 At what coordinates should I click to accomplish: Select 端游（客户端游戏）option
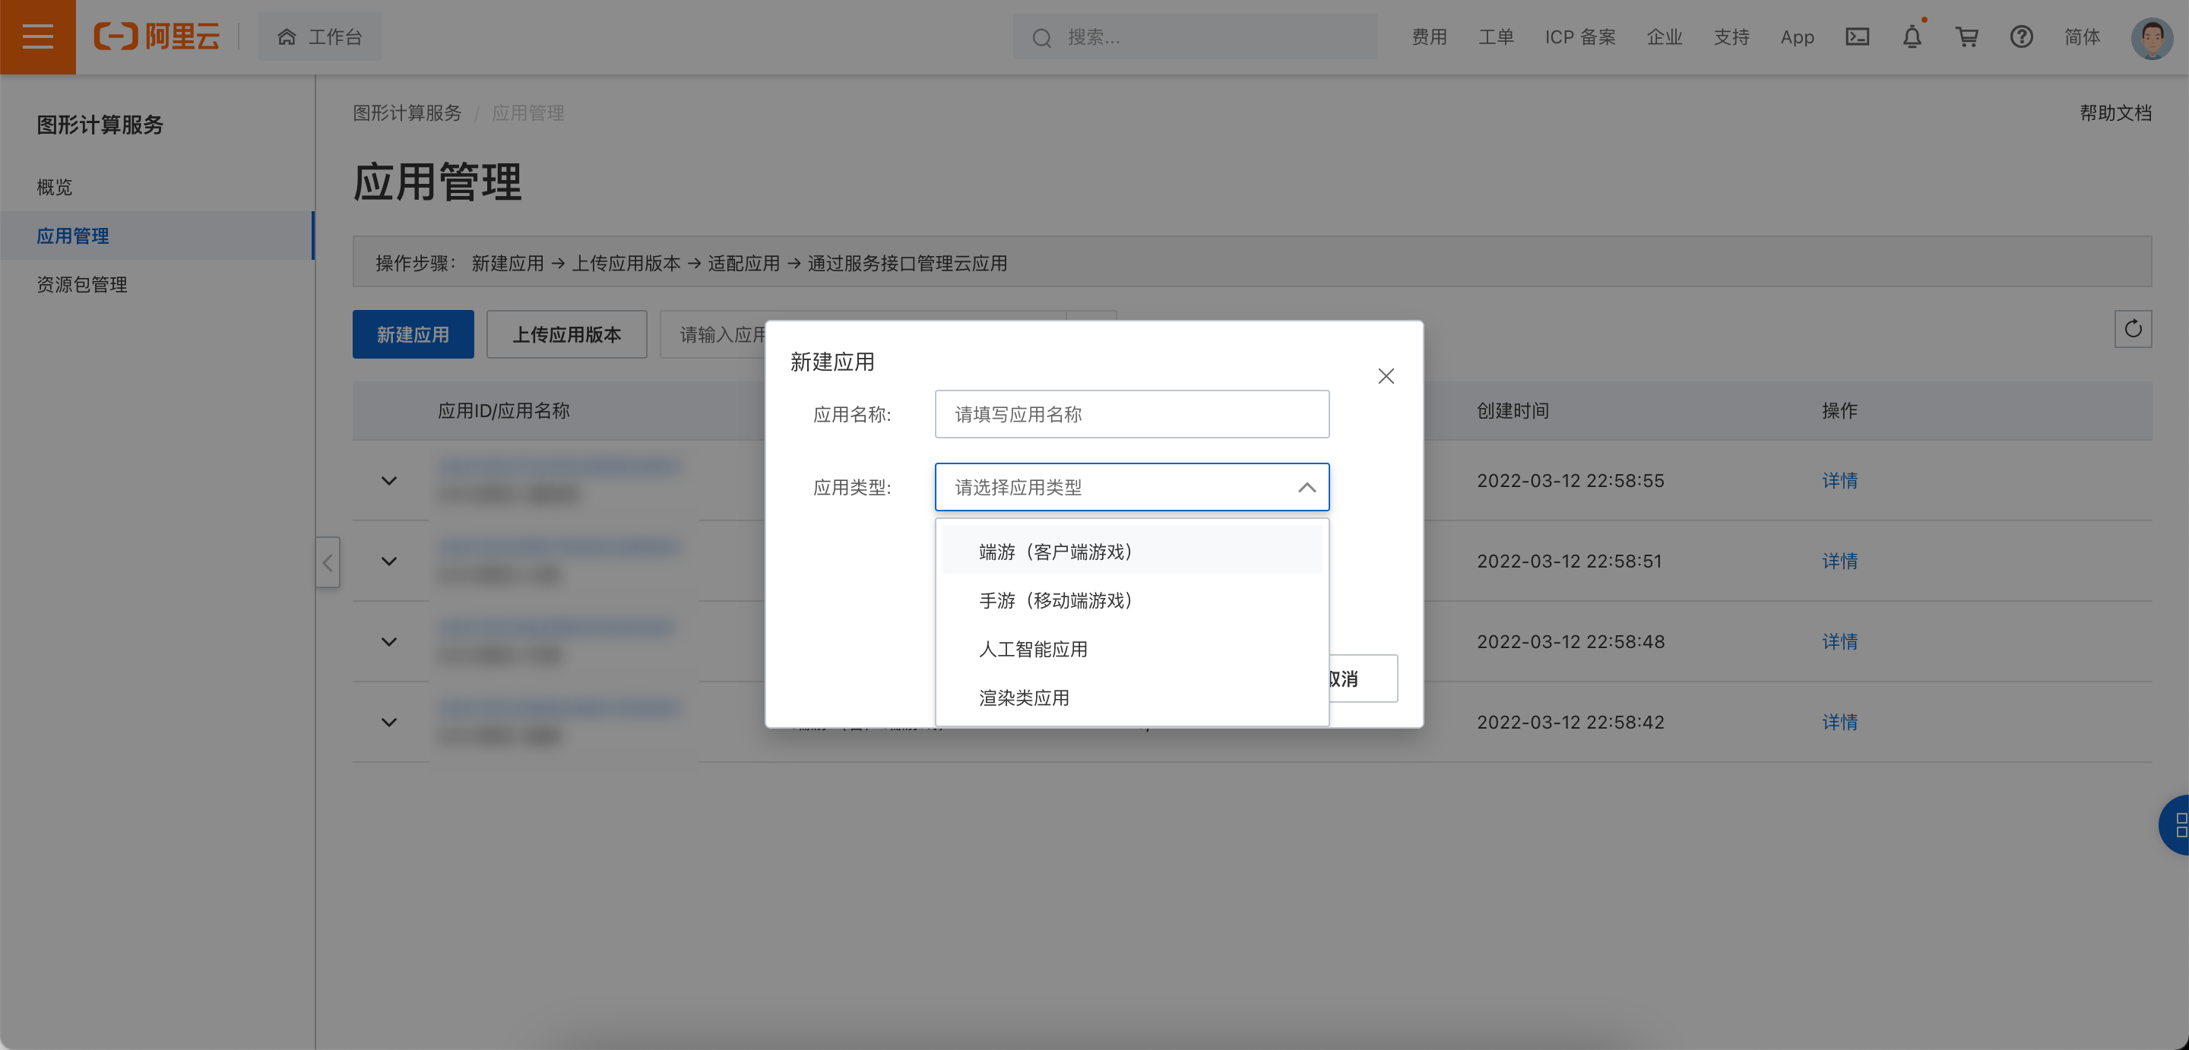(1054, 552)
